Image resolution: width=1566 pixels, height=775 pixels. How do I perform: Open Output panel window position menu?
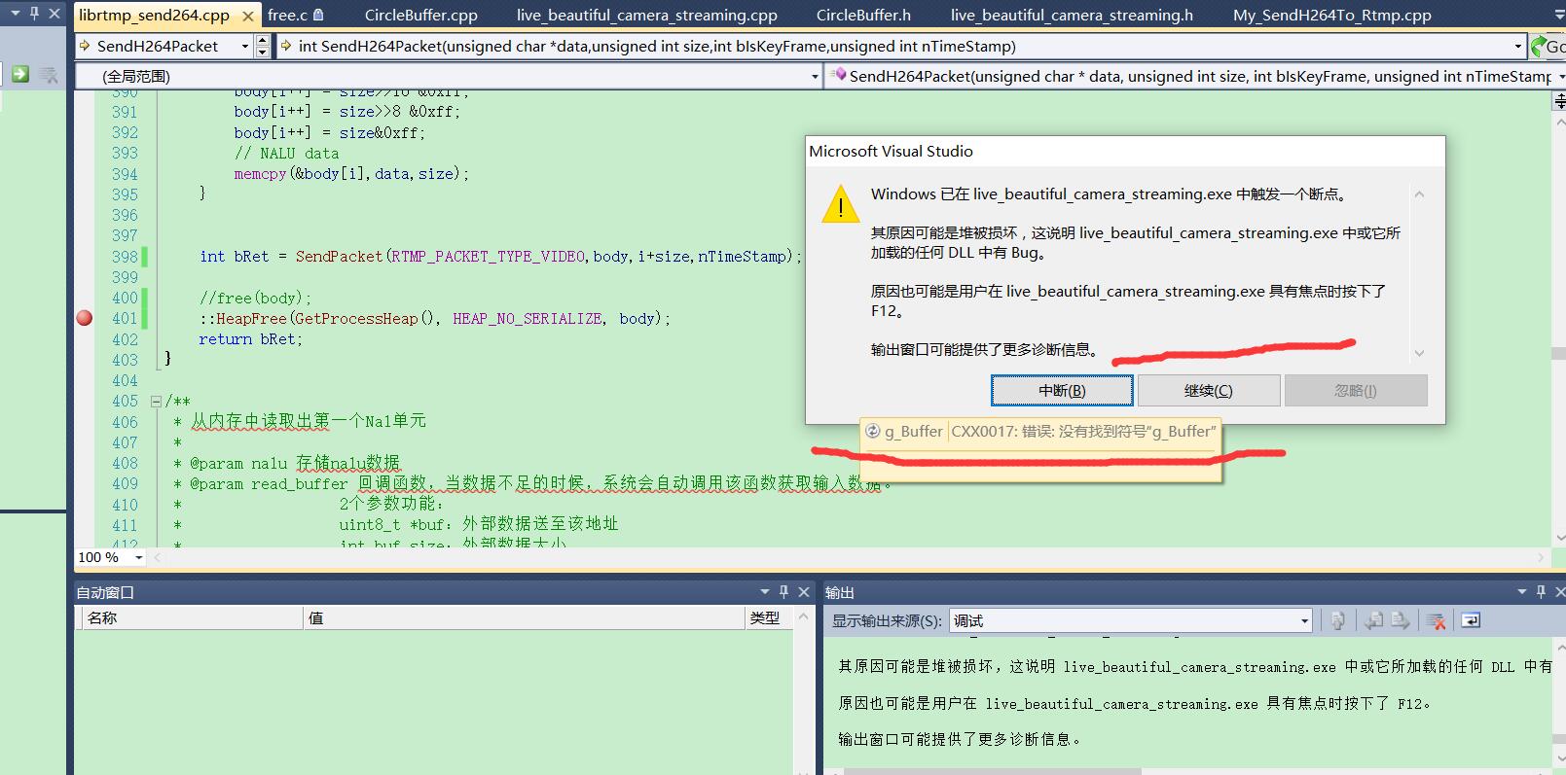click(x=1522, y=591)
